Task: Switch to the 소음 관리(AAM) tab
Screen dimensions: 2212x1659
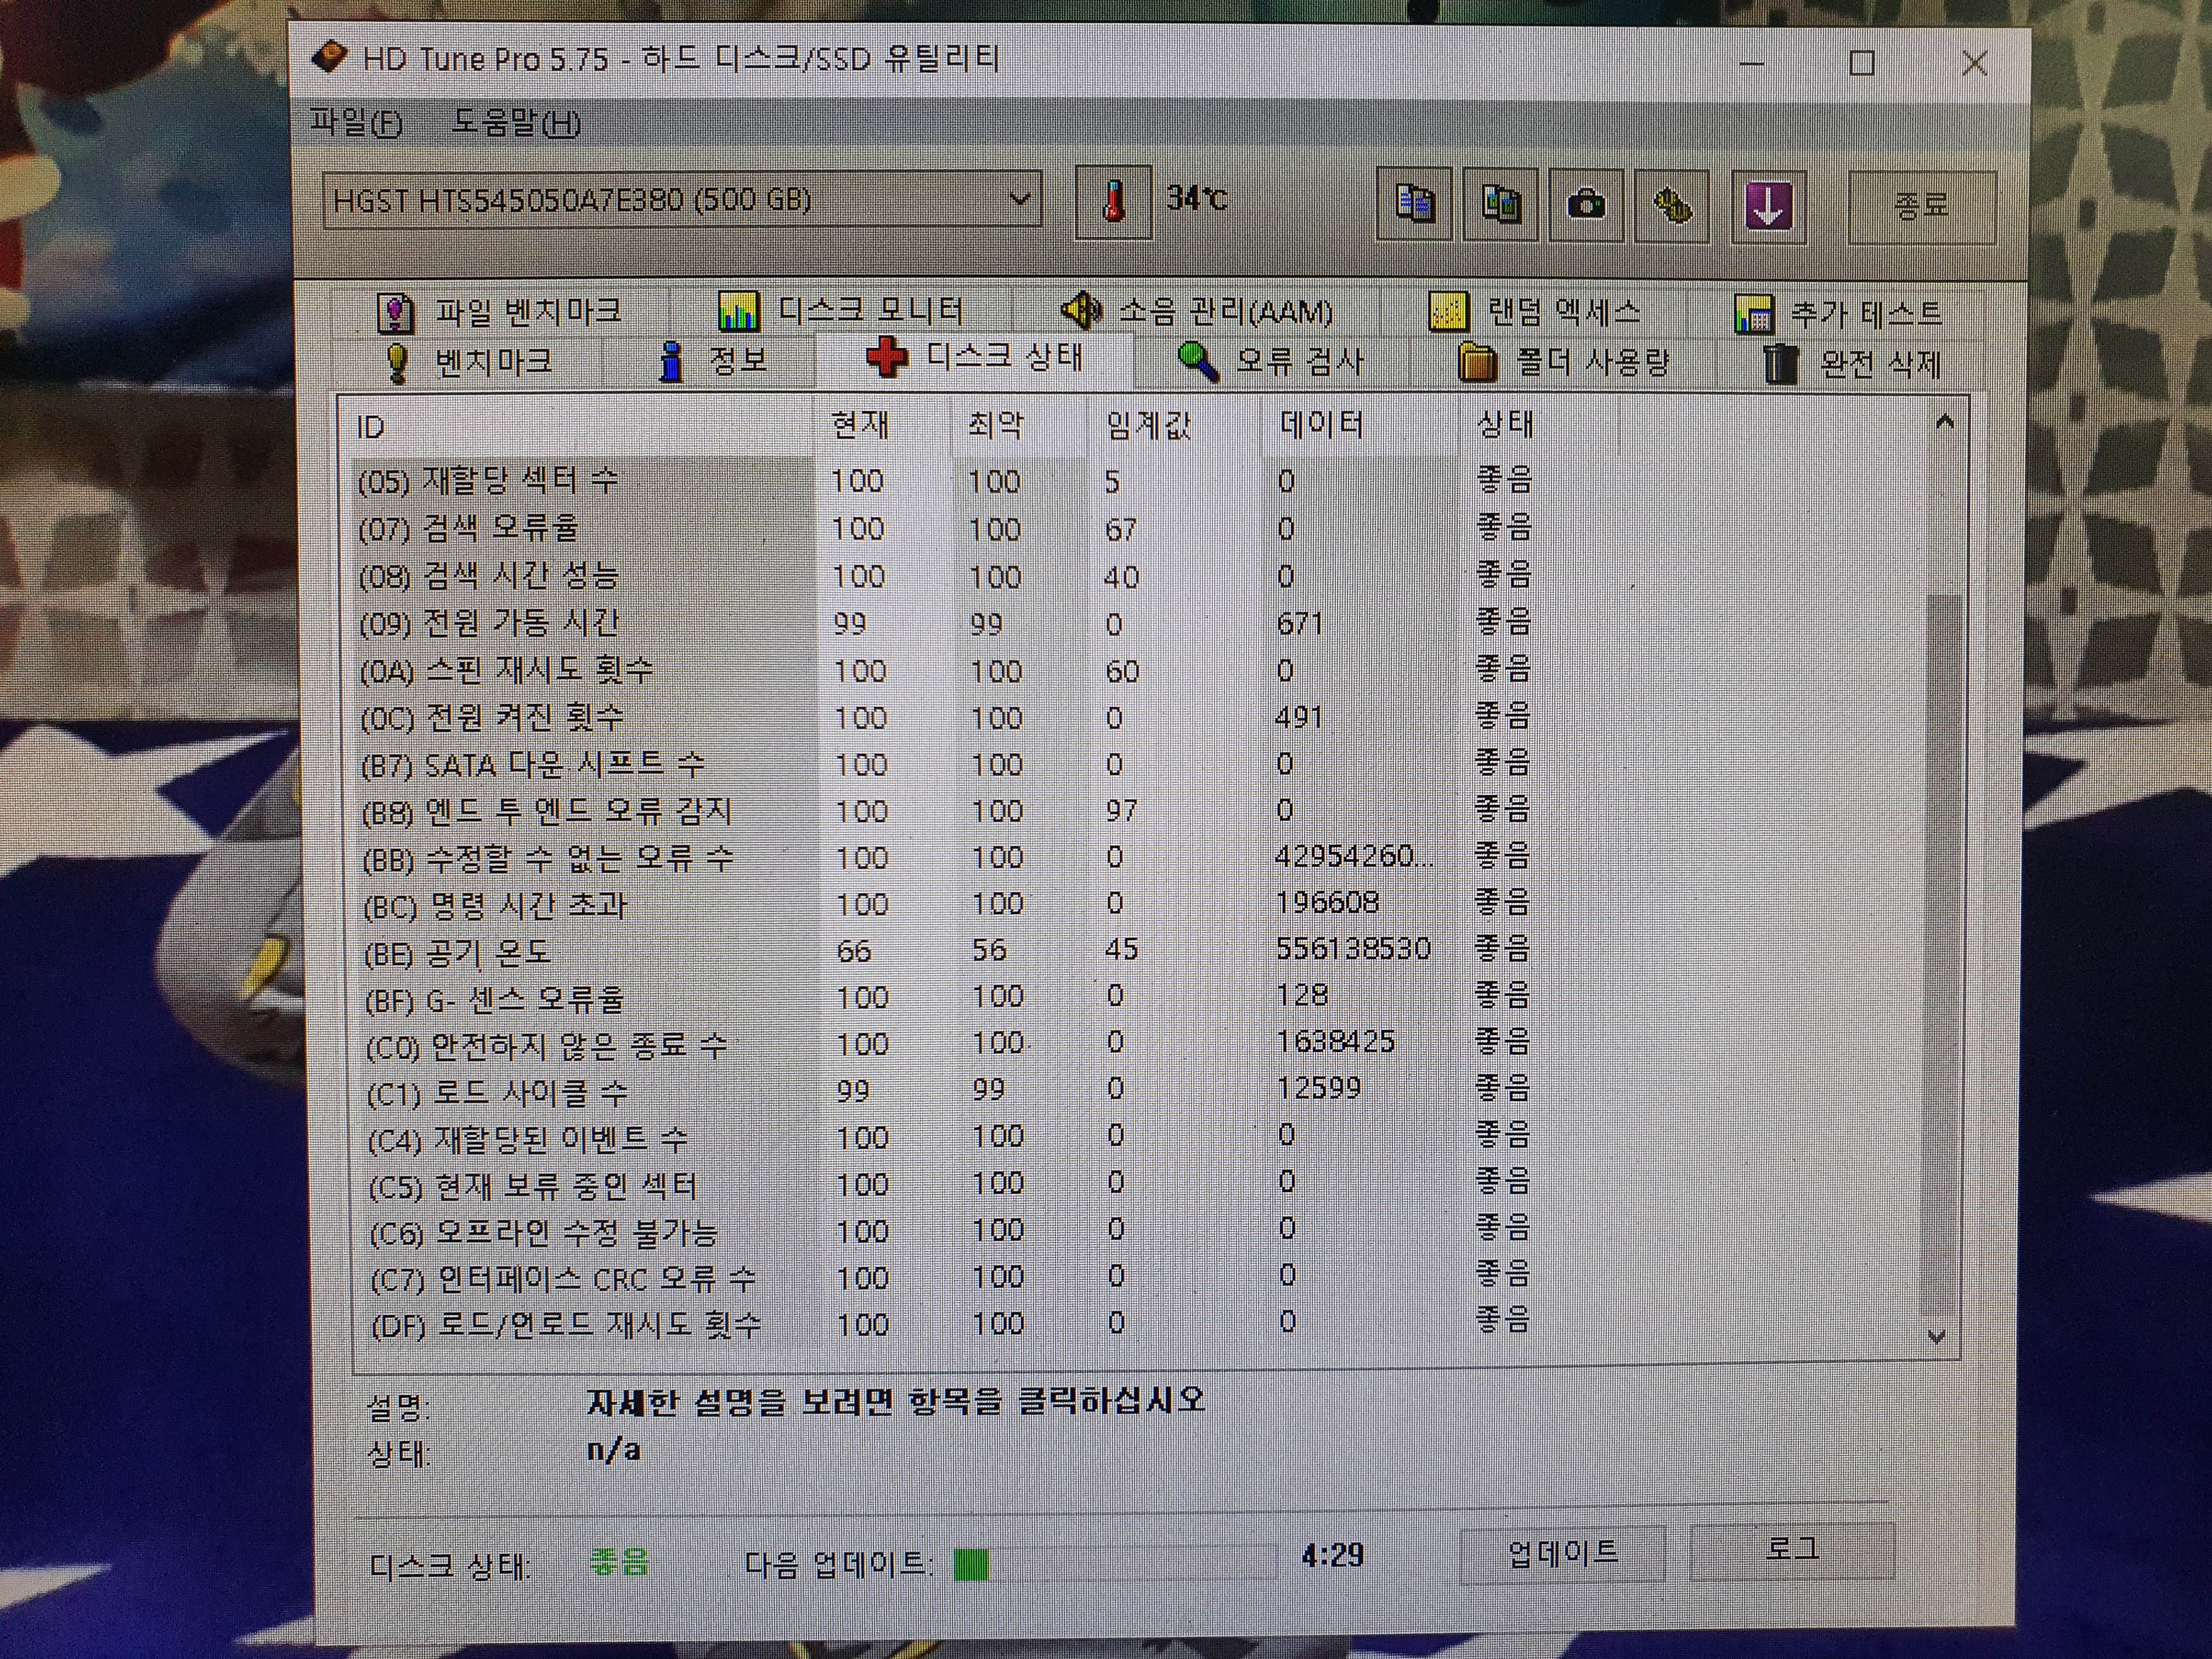Action: pos(1198,312)
